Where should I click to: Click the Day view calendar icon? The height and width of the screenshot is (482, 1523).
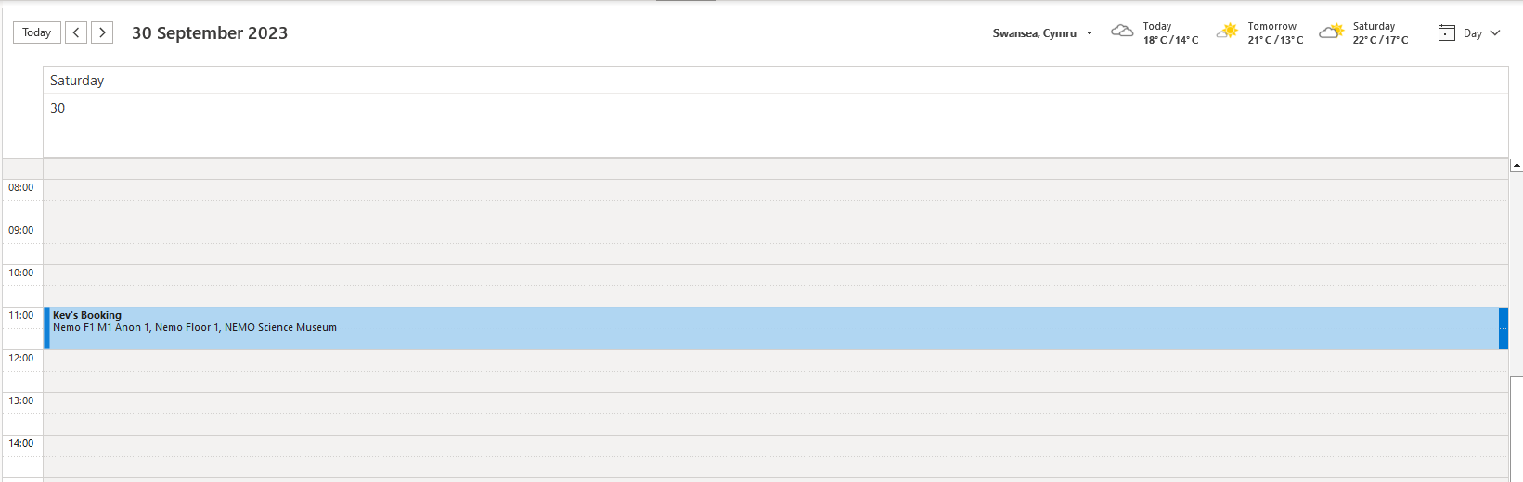click(x=1446, y=32)
